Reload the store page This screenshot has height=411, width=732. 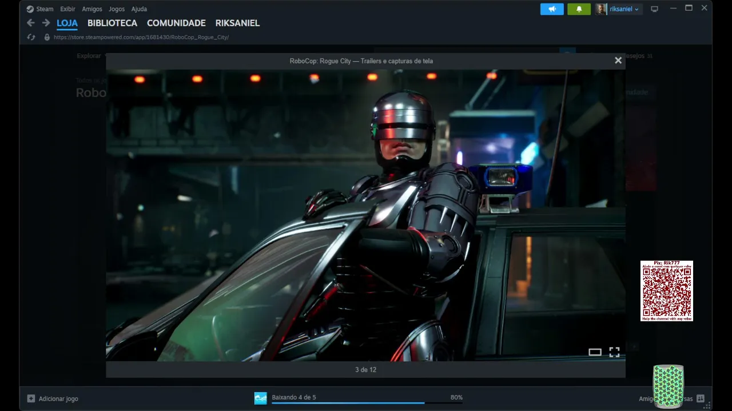pyautogui.click(x=31, y=37)
